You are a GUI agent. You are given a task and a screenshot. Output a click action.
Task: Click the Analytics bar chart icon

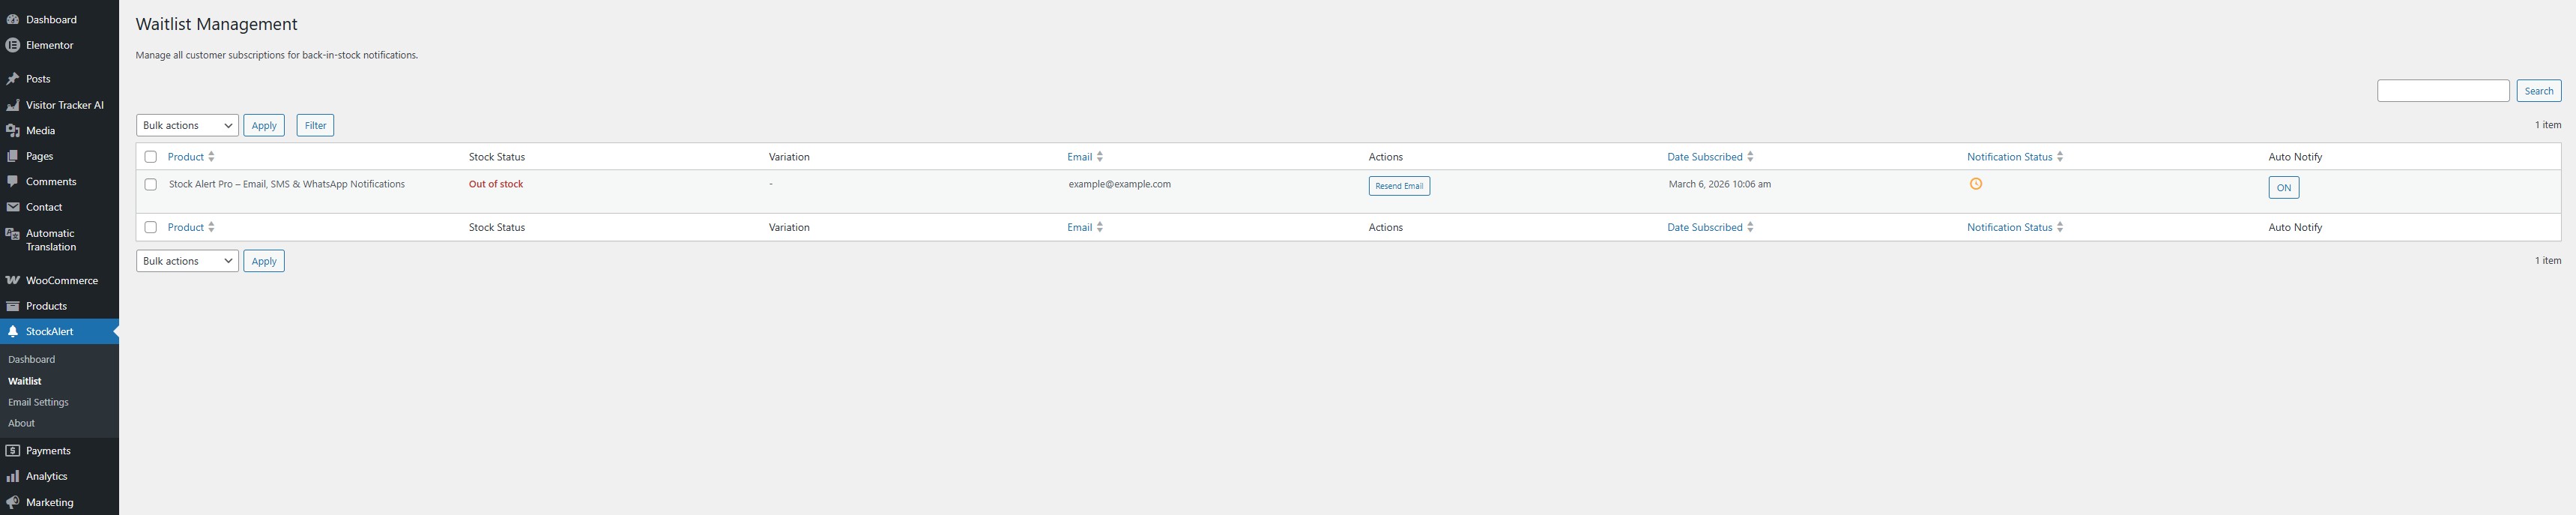13,477
